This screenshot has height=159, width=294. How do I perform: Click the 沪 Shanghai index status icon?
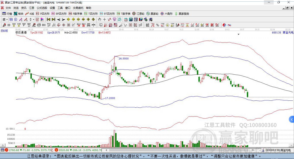(7, 150)
